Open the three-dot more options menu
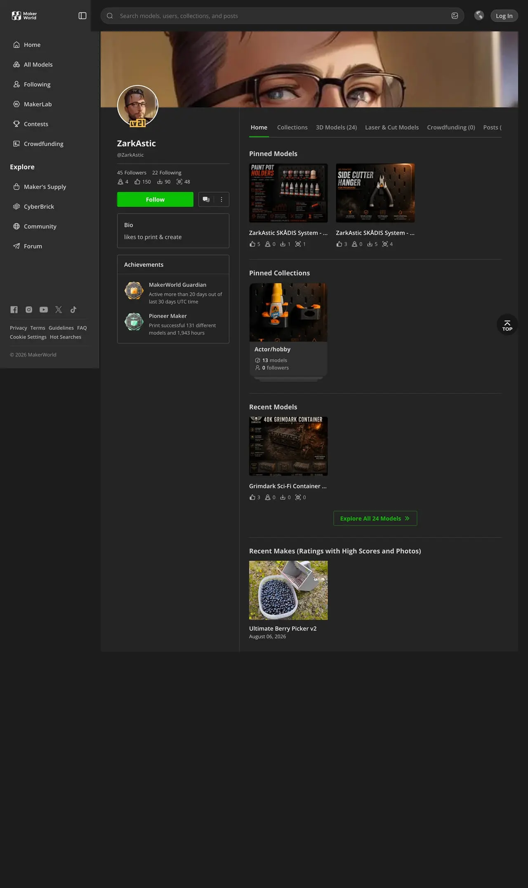The image size is (528, 888). pyautogui.click(x=222, y=199)
